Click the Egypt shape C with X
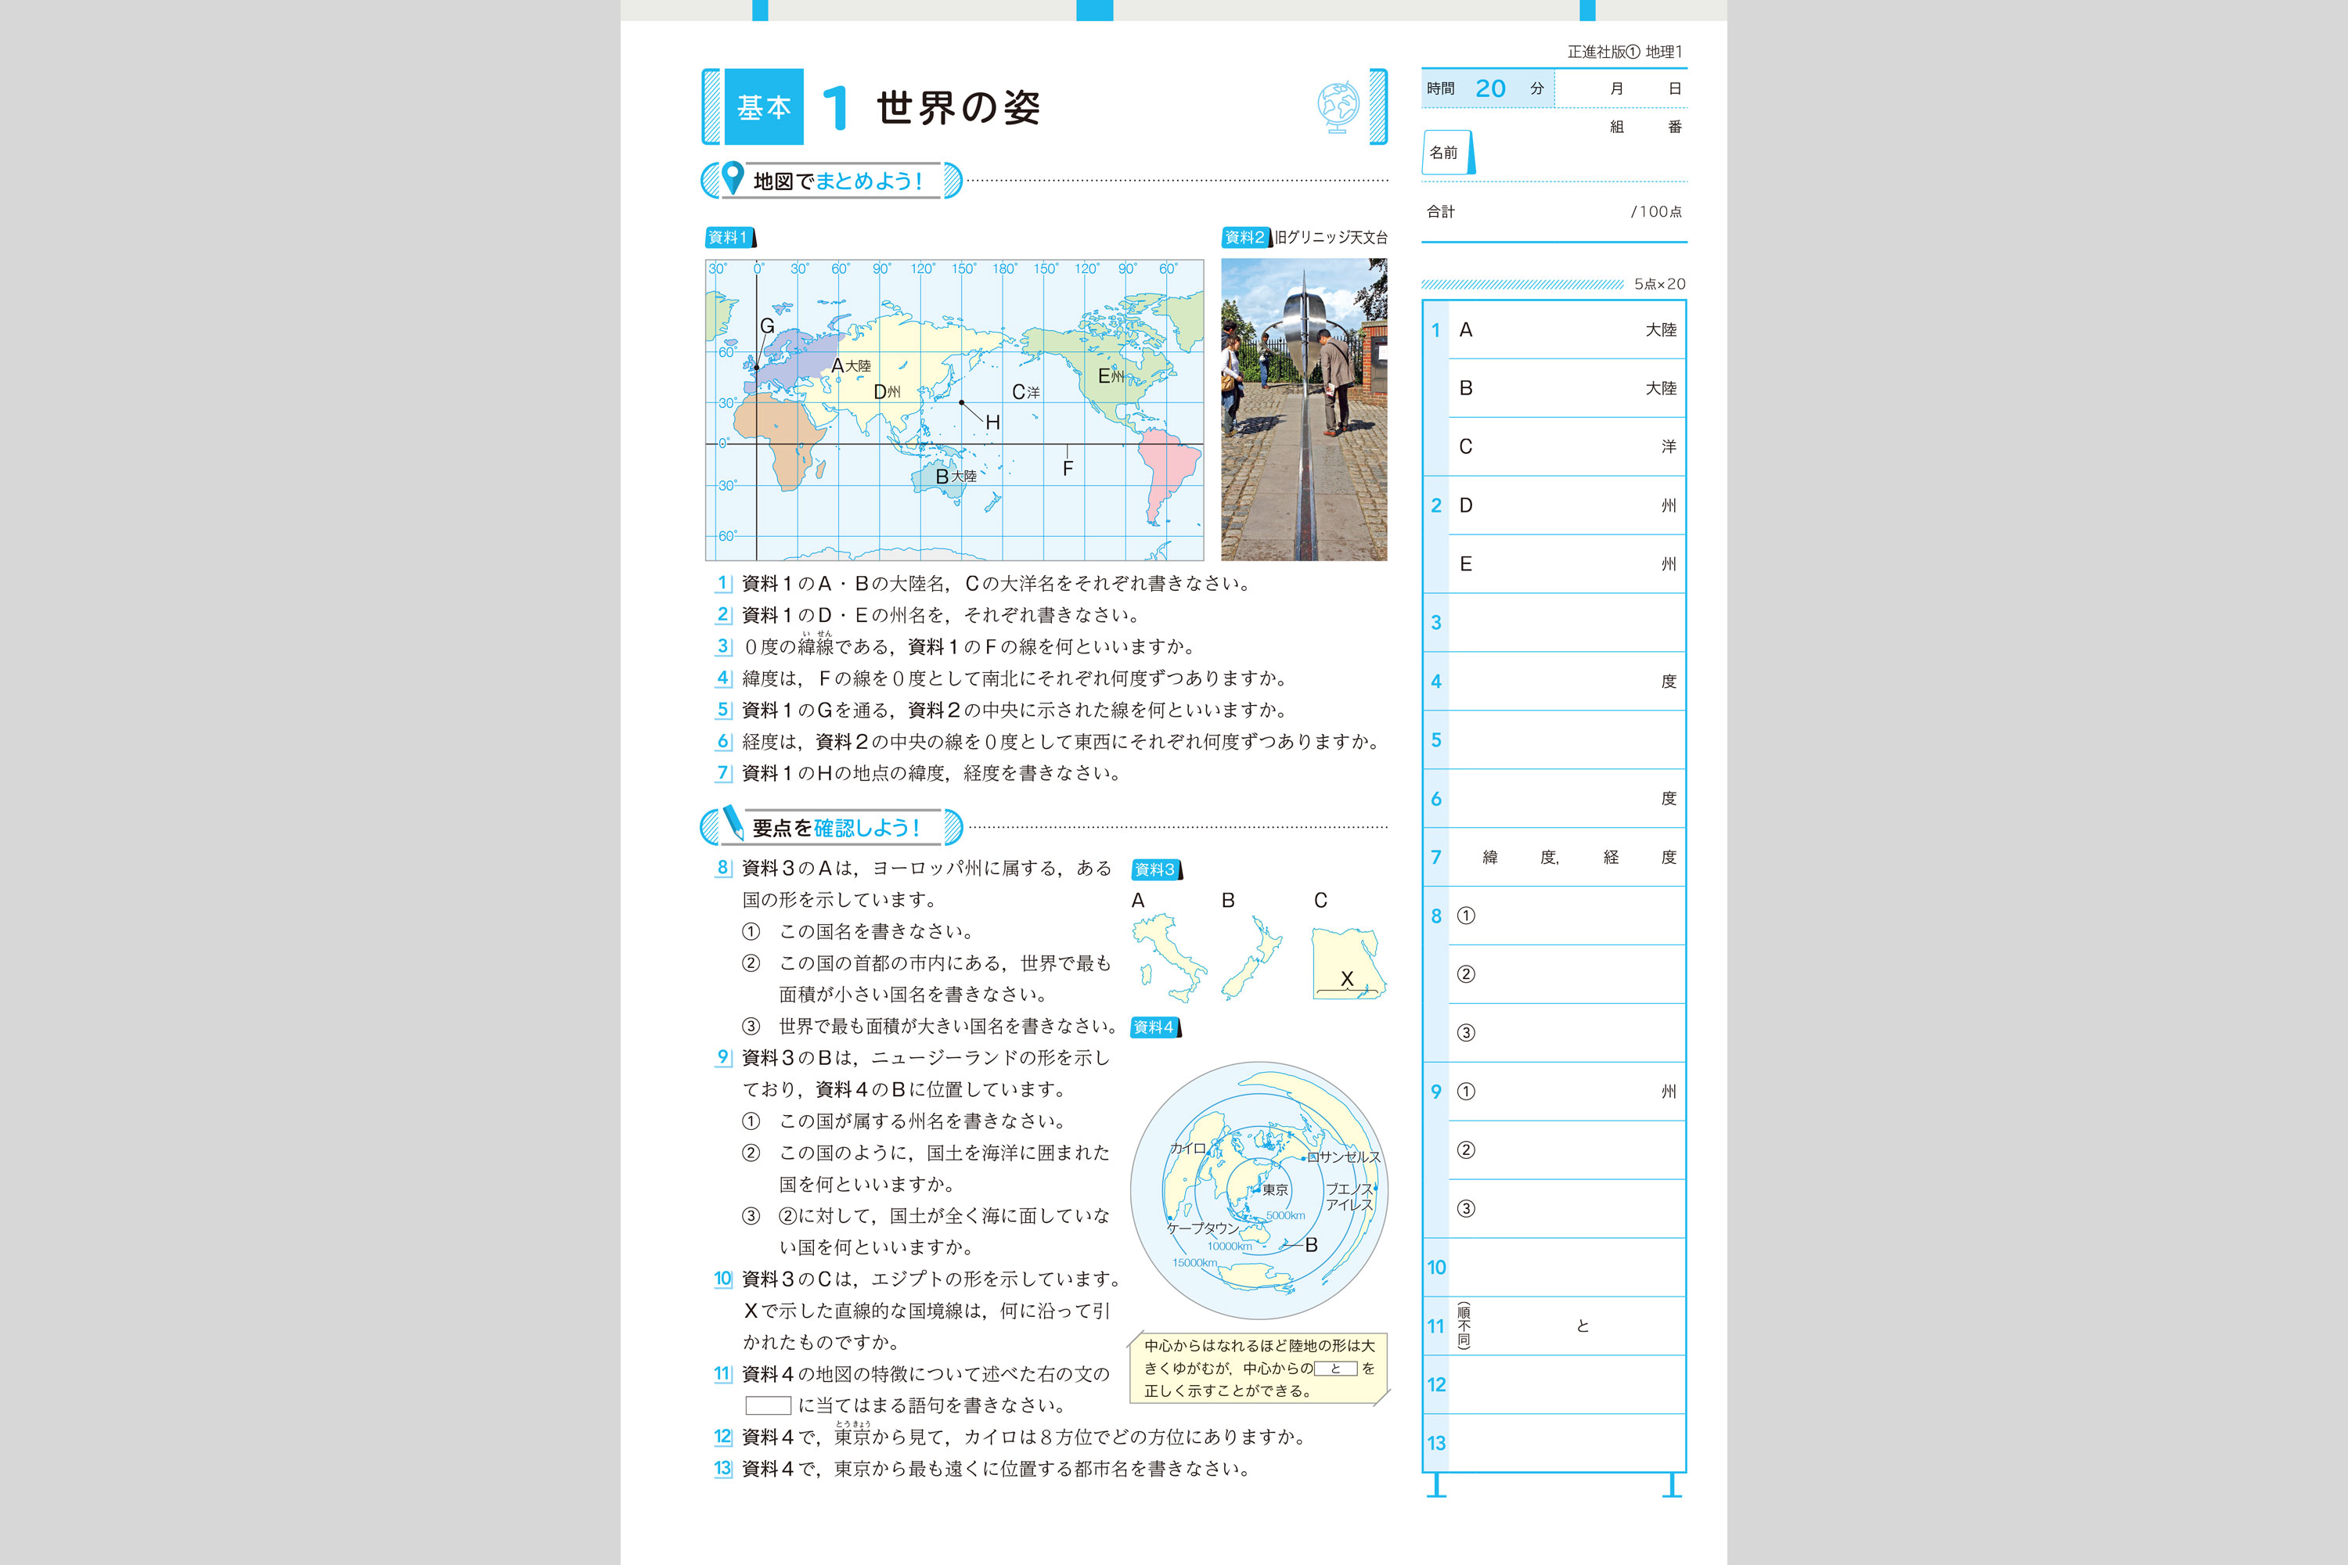 [1349, 963]
